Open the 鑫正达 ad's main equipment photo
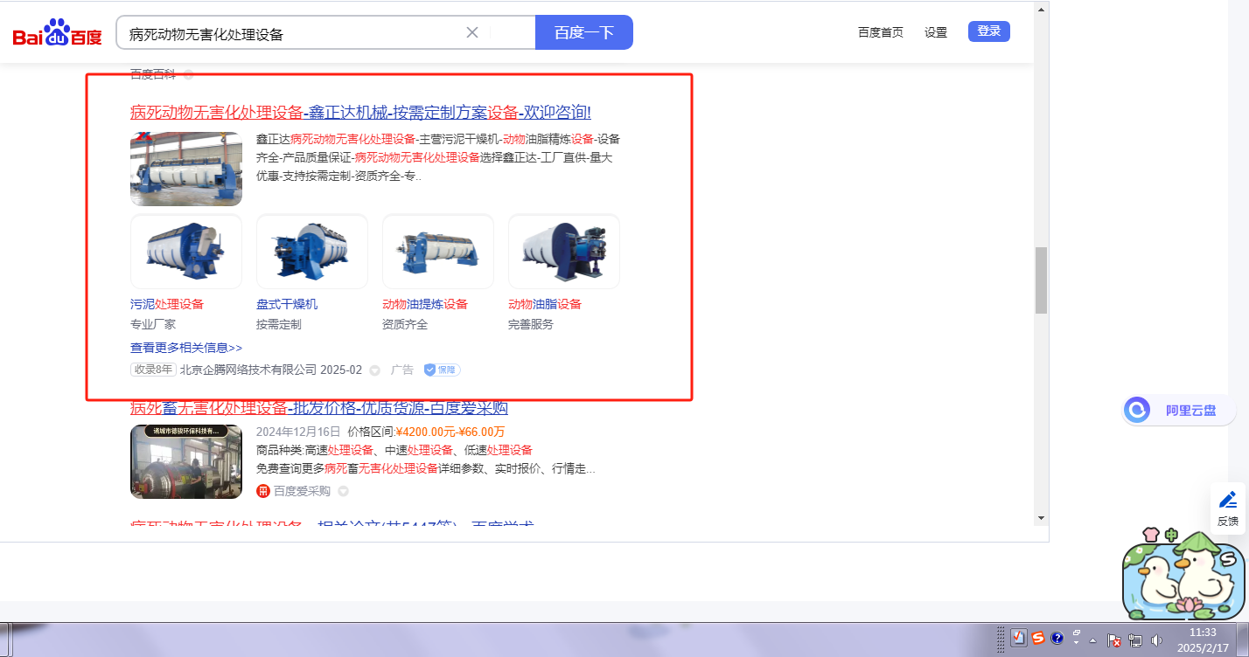This screenshot has width=1249, height=657. [186, 169]
